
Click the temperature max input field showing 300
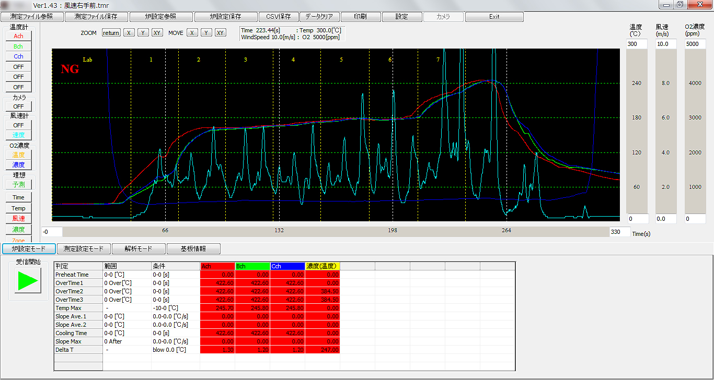click(x=637, y=44)
